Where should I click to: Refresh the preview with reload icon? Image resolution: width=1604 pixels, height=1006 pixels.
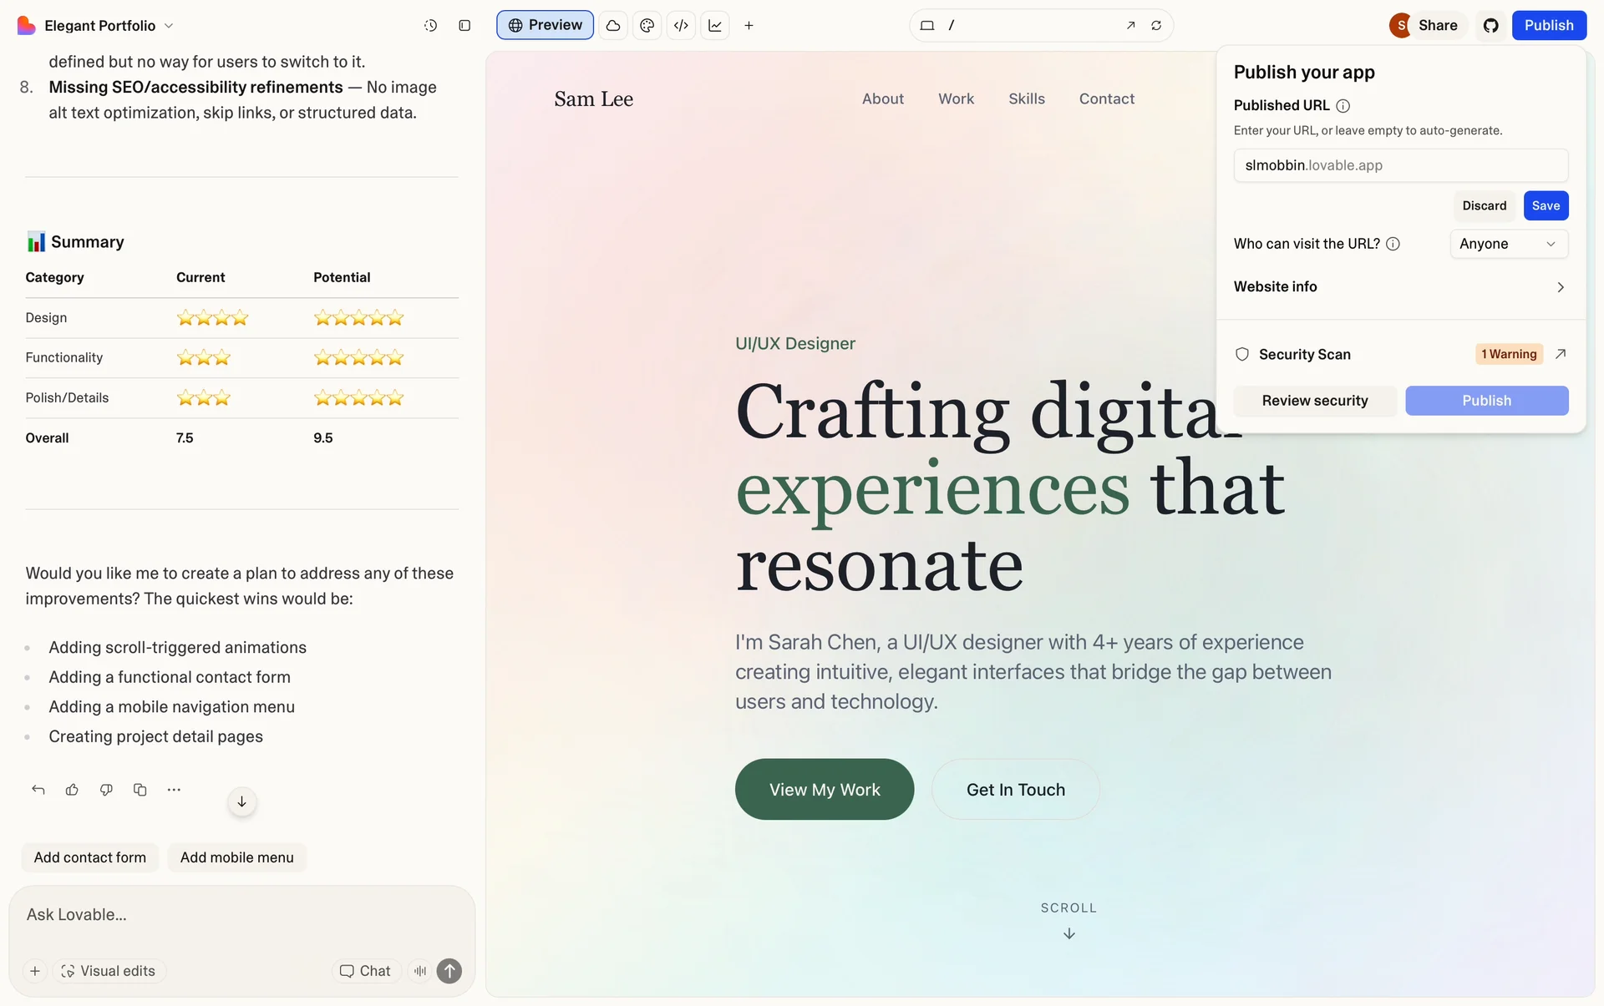click(1156, 26)
